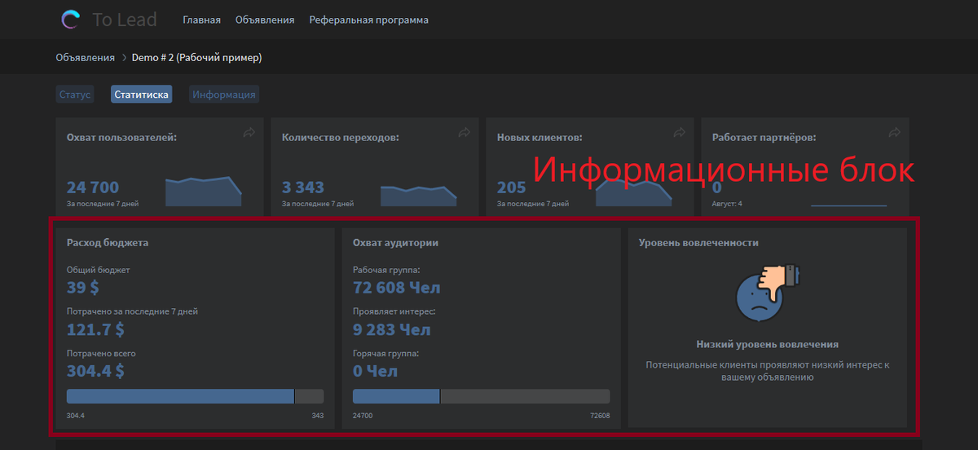Image resolution: width=978 pixels, height=450 pixels.
Task: Click the 121.7 $ weekly spend value
Action: click(95, 329)
